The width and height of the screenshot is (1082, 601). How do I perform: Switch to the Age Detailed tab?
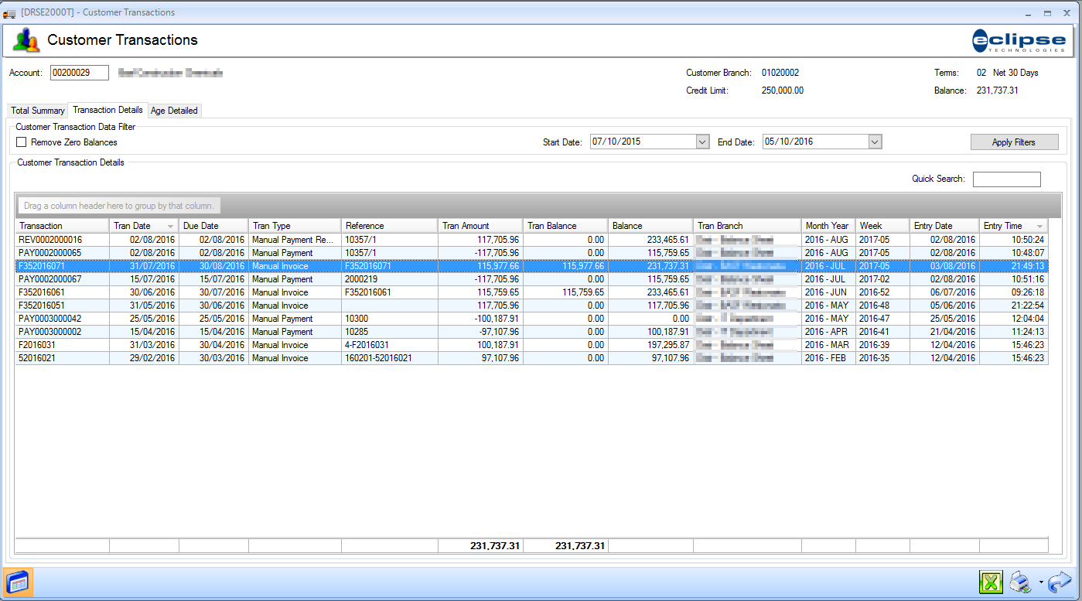point(174,111)
